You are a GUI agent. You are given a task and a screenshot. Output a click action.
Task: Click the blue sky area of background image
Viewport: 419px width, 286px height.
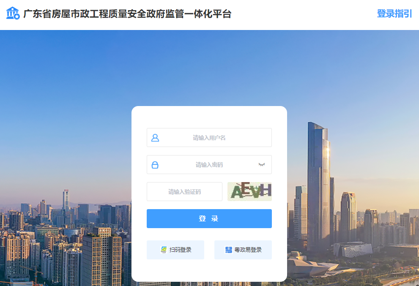[x=208, y=67]
